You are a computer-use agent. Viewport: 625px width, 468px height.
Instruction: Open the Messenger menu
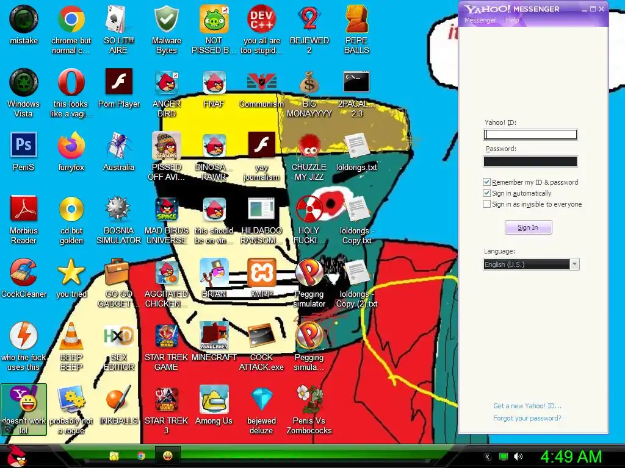pyautogui.click(x=480, y=20)
